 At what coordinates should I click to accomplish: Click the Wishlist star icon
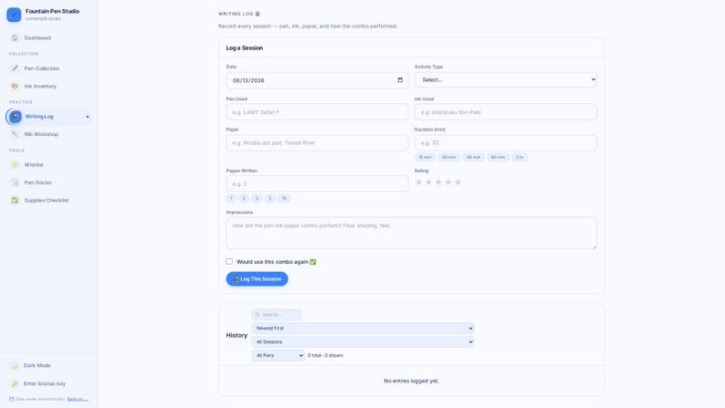(x=15, y=165)
